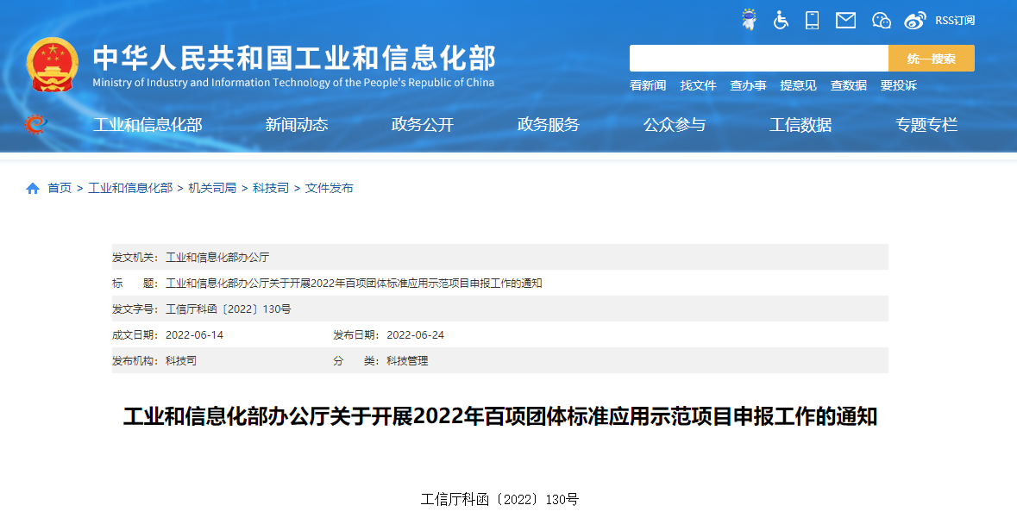Click the mobile phone version icon
1017x524 pixels.
pos(812,20)
